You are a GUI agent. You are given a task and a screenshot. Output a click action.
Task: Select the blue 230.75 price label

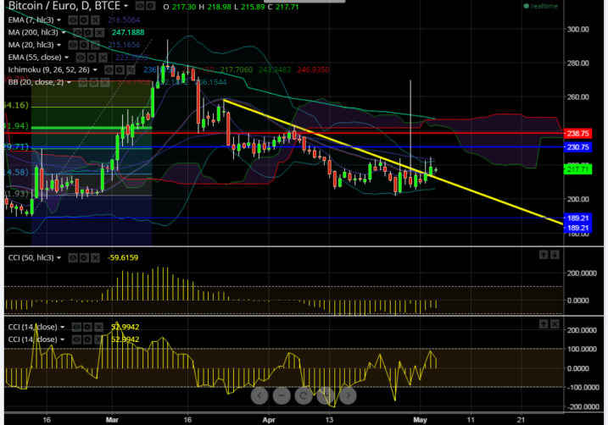click(x=577, y=147)
